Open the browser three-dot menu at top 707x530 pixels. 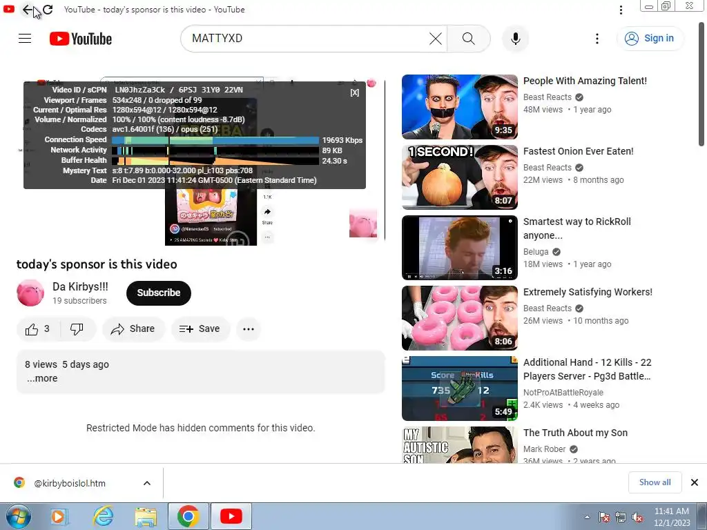[621, 10]
